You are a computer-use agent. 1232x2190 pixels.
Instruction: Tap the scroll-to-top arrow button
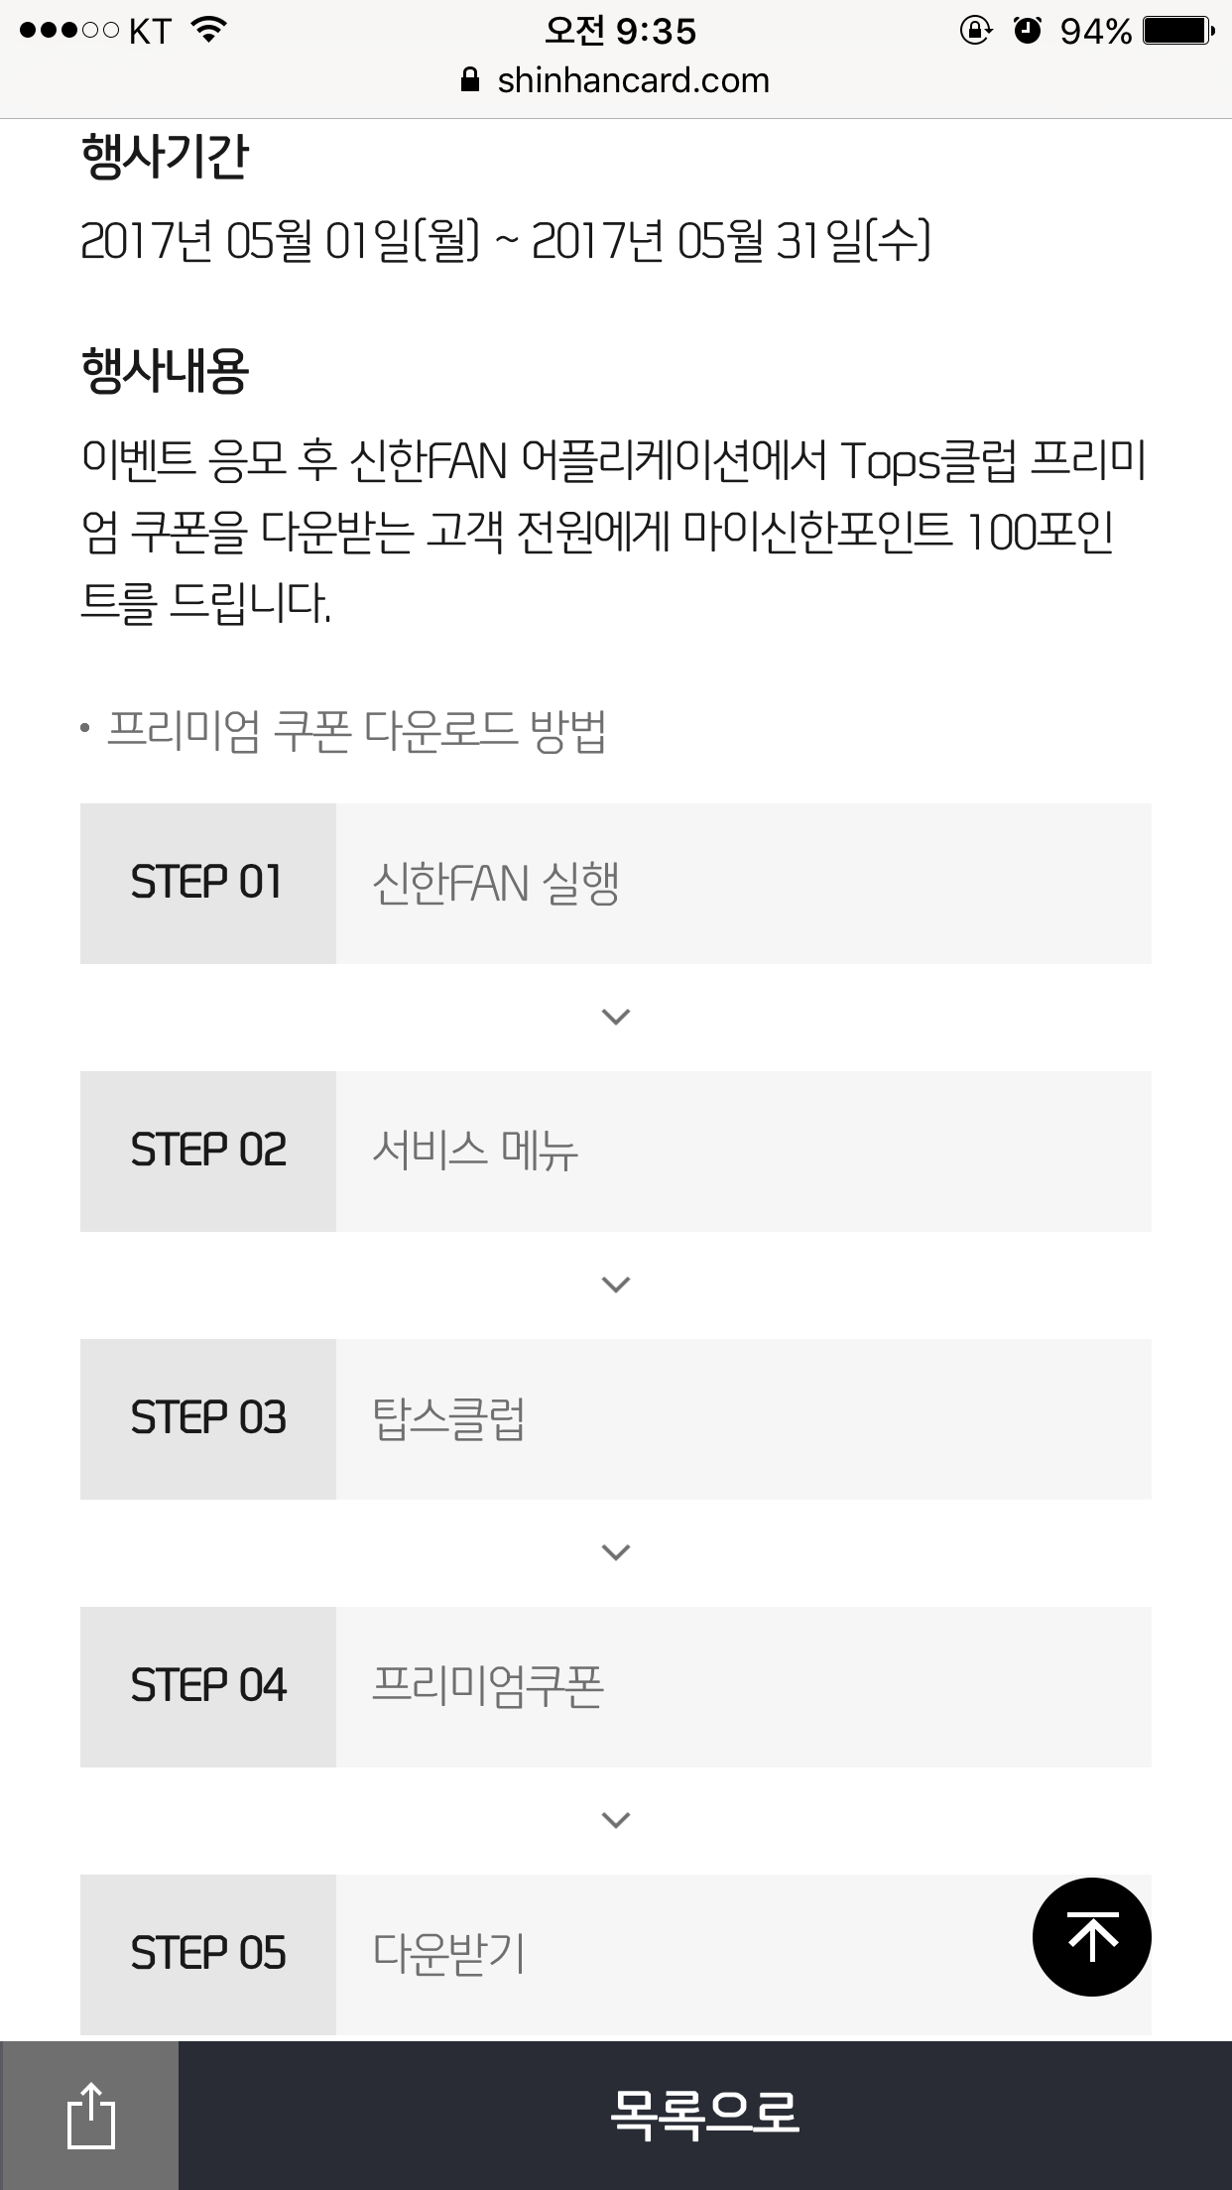(1091, 1936)
